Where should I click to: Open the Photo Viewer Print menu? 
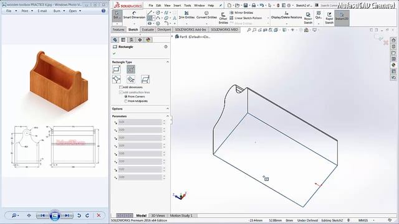[x=25, y=11]
